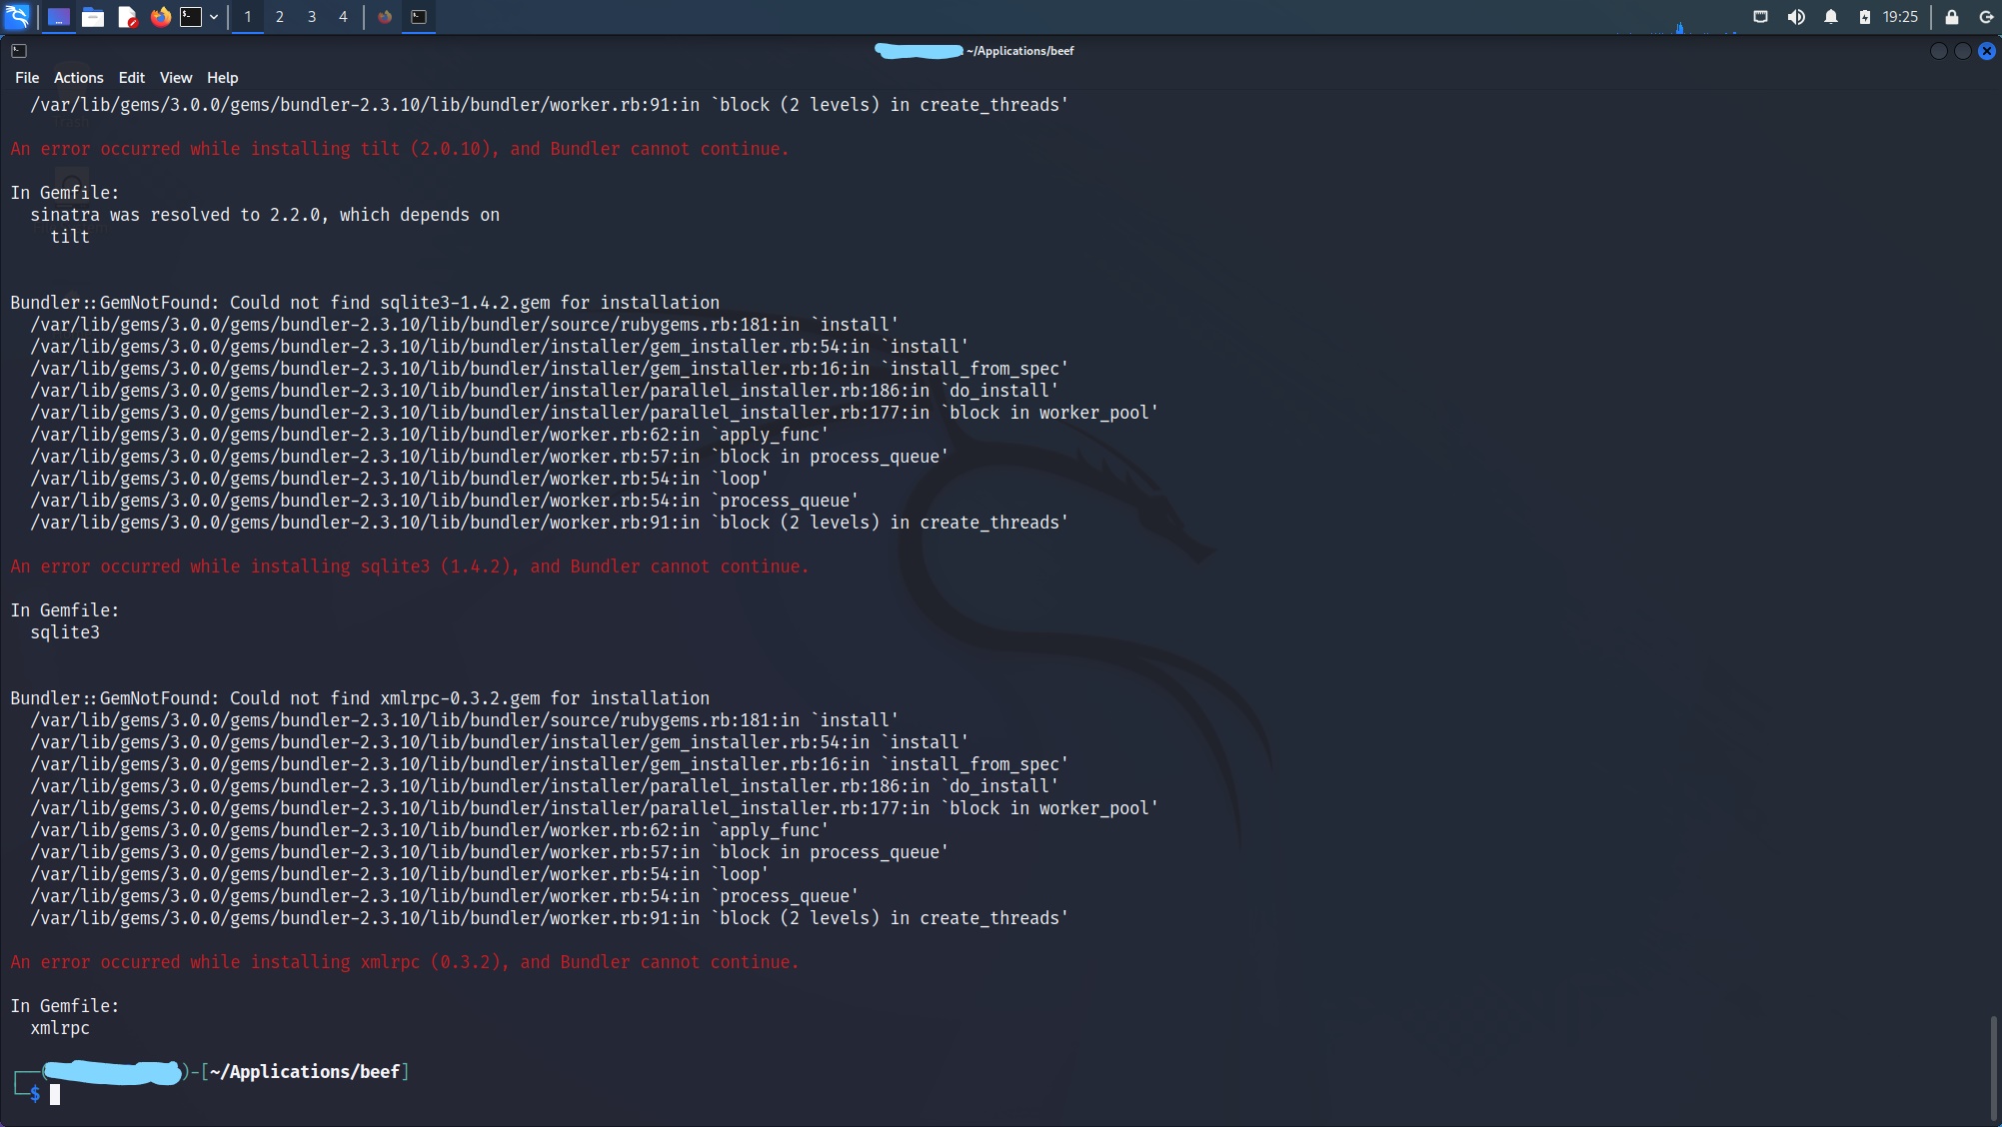Viewport: 2002px width, 1127px height.
Task: Open the file manager from the taskbar
Action: click(x=93, y=17)
